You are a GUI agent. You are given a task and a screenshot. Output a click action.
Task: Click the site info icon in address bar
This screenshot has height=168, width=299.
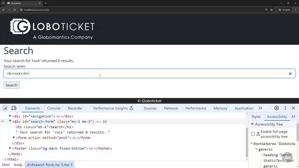click(21, 10)
